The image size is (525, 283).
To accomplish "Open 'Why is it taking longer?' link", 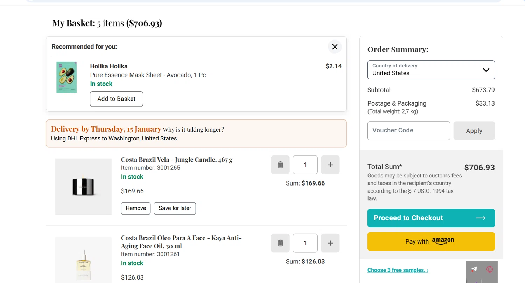I will tap(194, 130).
